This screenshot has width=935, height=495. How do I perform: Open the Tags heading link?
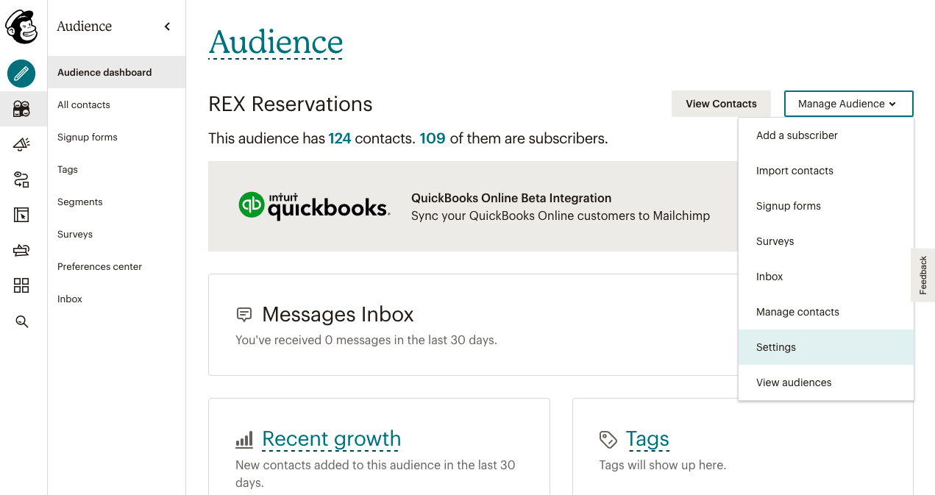pyautogui.click(x=647, y=439)
